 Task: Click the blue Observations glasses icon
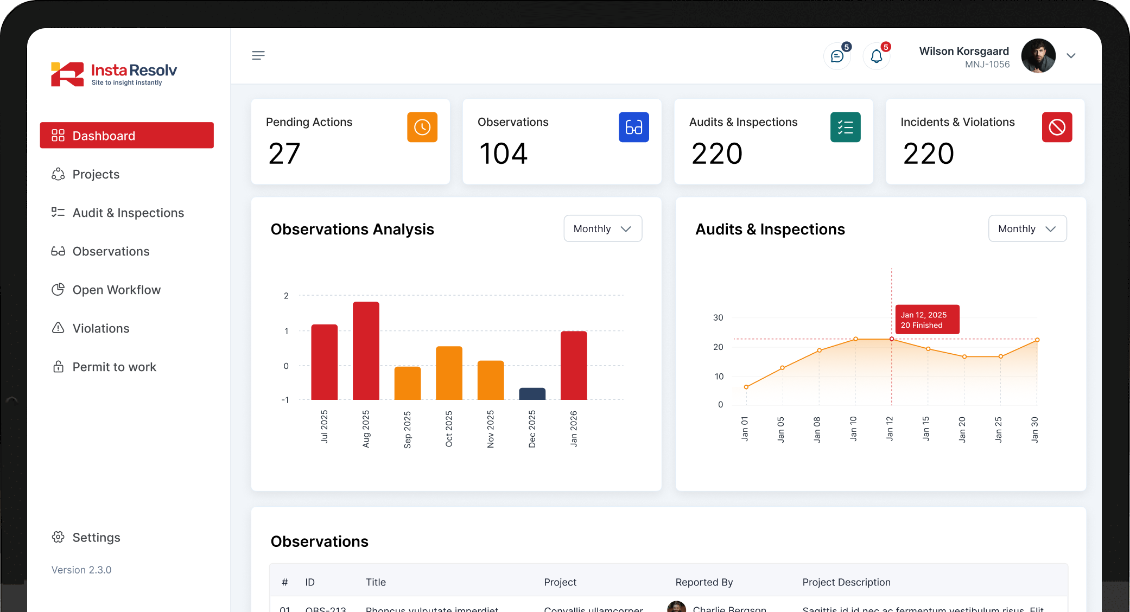point(633,127)
